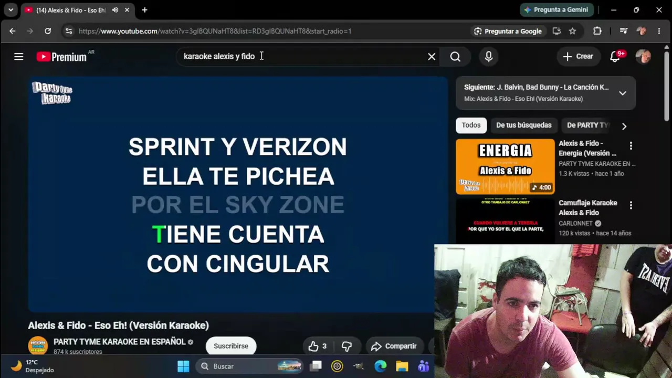Image resolution: width=672 pixels, height=378 pixels.
Task: Like the video with thumbs up
Action: click(318, 346)
